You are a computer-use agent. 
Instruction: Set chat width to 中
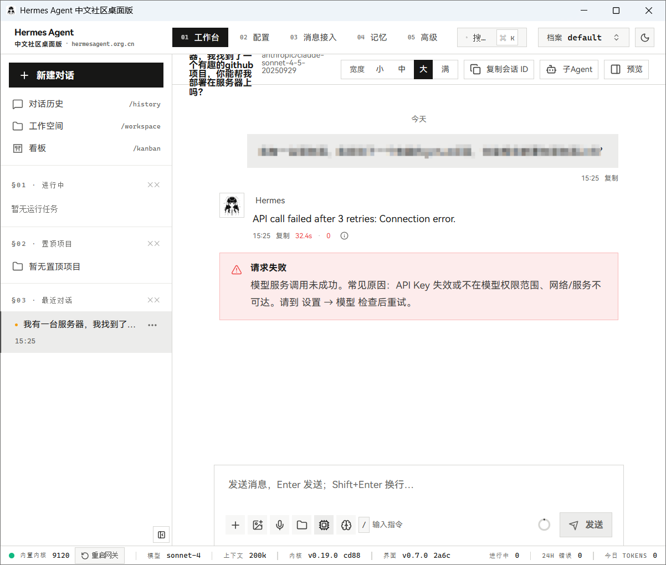[402, 69]
